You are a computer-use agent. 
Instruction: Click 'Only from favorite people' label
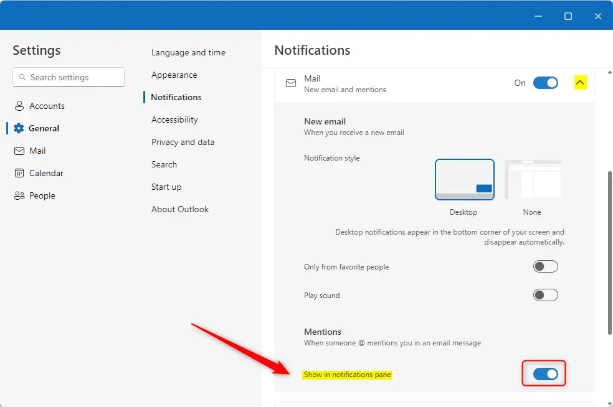(x=346, y=267)
